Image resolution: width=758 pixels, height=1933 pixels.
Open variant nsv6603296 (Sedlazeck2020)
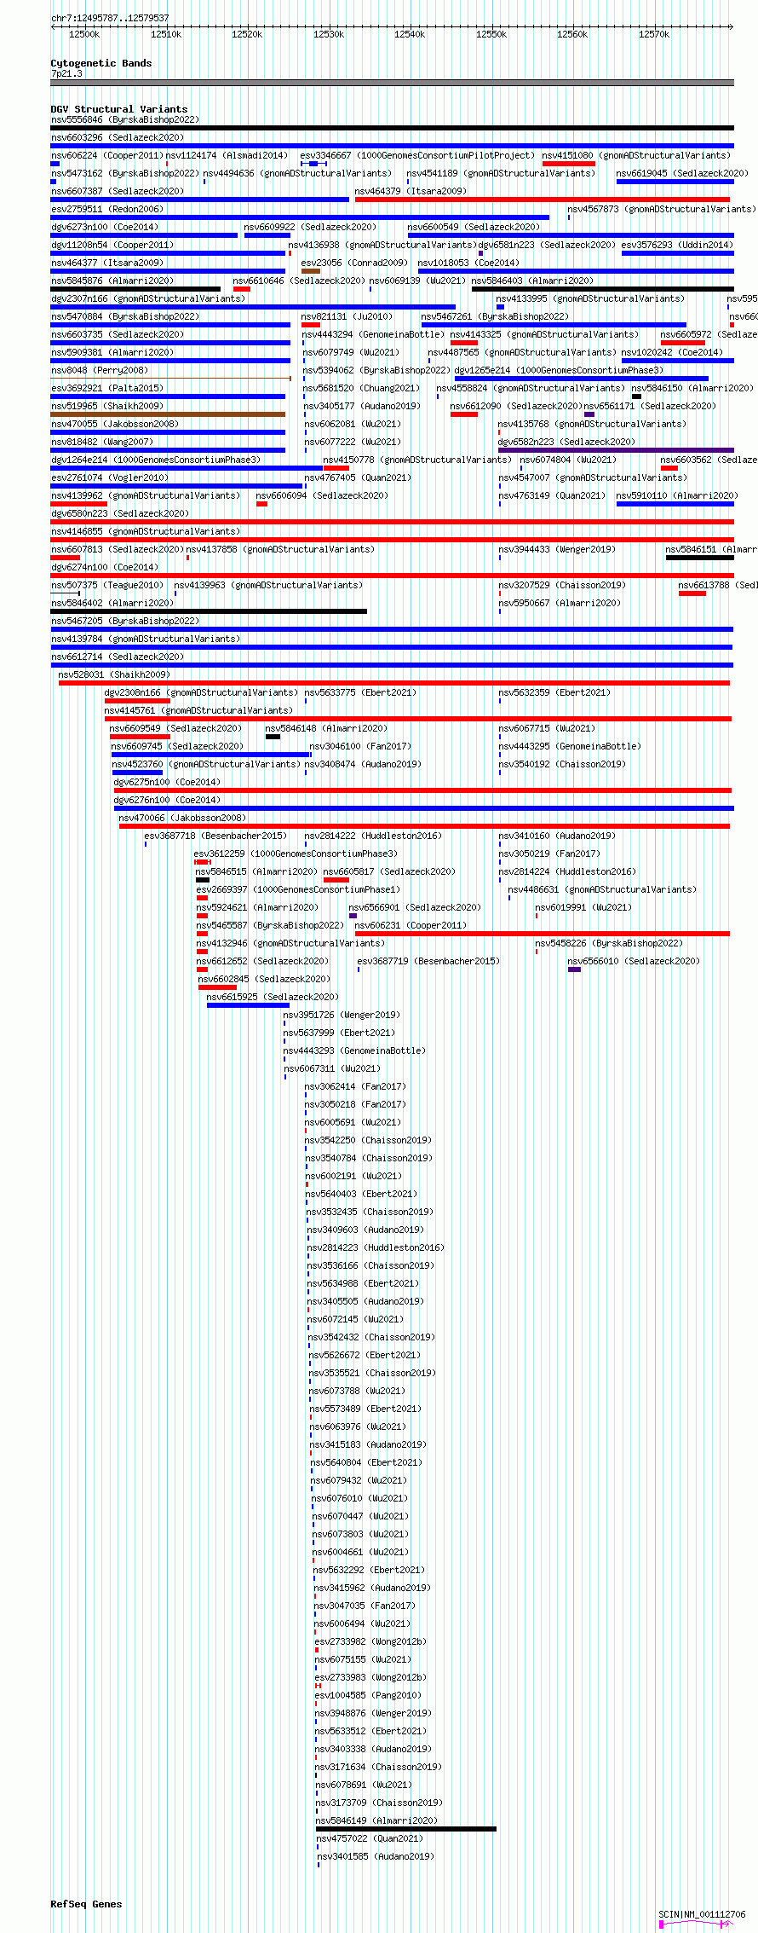(x=118, y=138)
